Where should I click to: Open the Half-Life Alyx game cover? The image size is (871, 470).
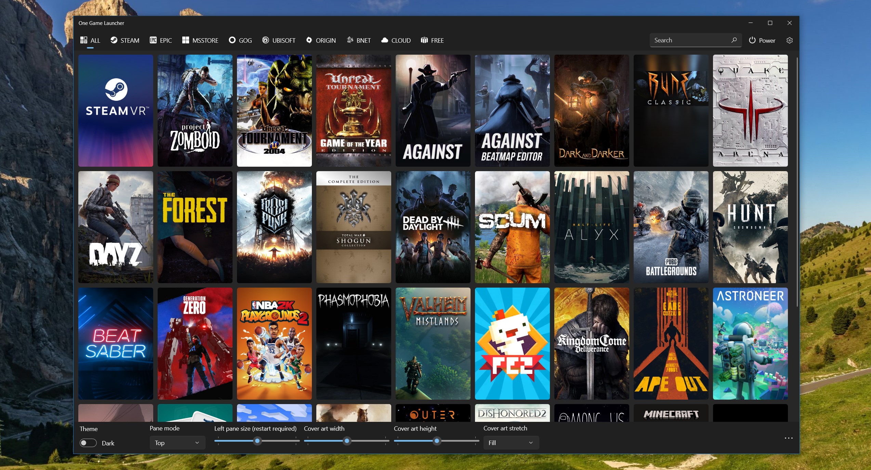(591, 227)
